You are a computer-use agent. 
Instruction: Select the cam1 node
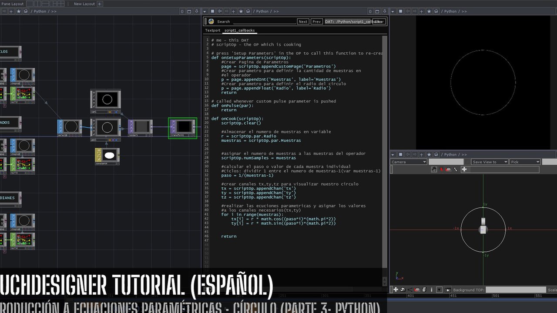[105, 101]
